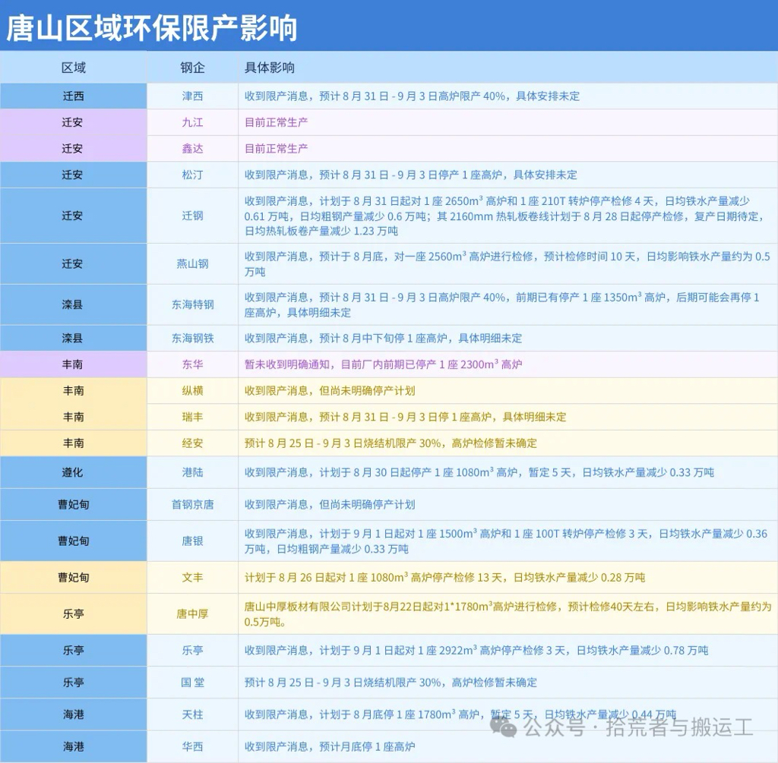Select the 东华 company cell

click(192, 364)
